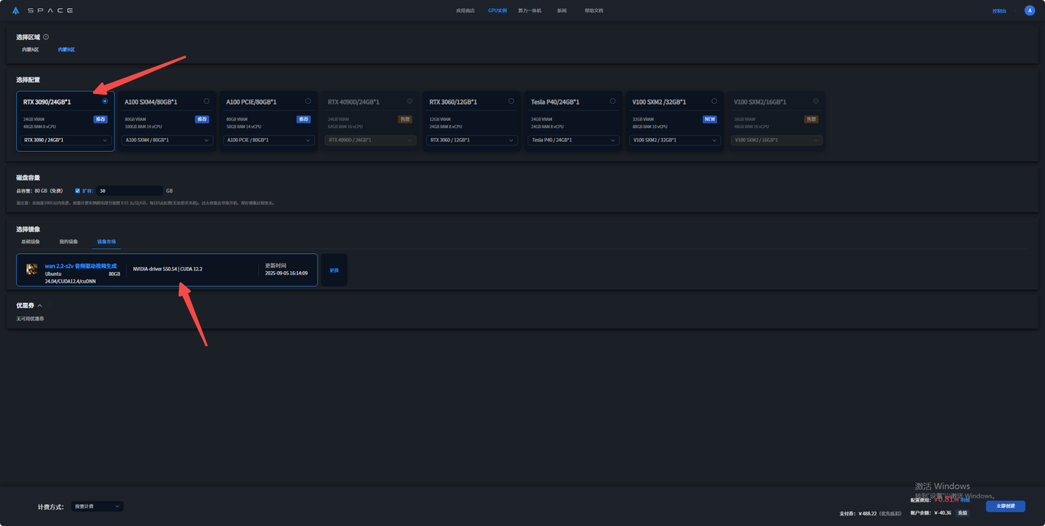1045x526 pixels.
Task: Click the SPACE logo in the header
Action: pos(43,11)
